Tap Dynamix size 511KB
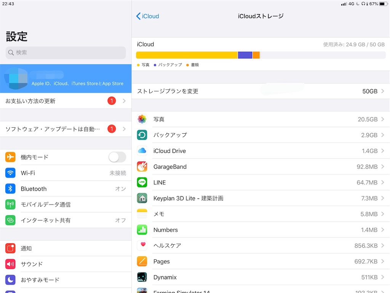The height and width of the screenshot is (293, 390). (369, 277)
